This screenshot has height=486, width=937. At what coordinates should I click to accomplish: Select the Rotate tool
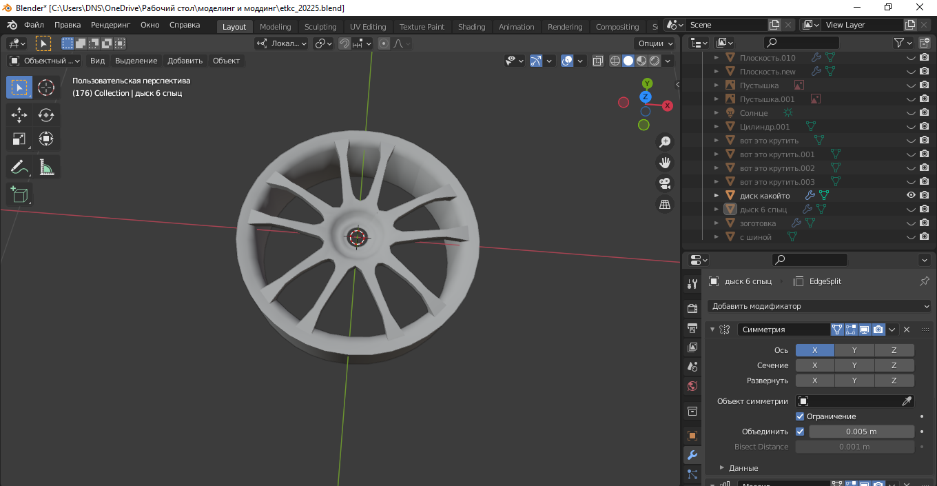pyautogui.click(x=46, y=114)
